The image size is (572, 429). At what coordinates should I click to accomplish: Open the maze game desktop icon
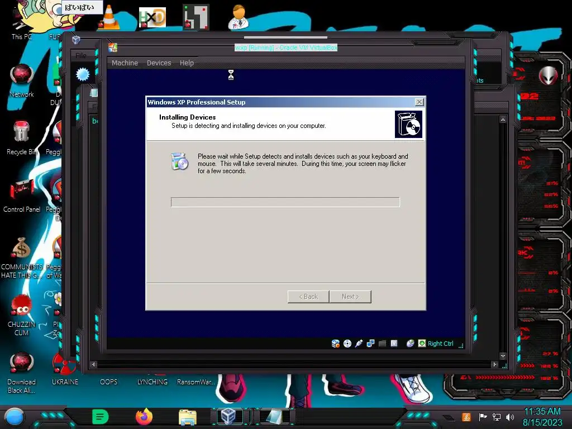tap(196, 17)
